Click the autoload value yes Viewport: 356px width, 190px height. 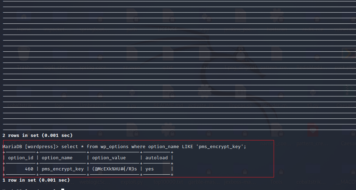(150, 169)
